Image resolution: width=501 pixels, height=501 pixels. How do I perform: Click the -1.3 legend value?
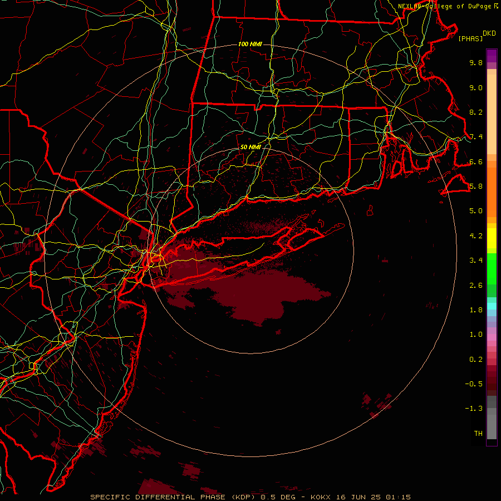pyautogui.click(x=474, y=409)
